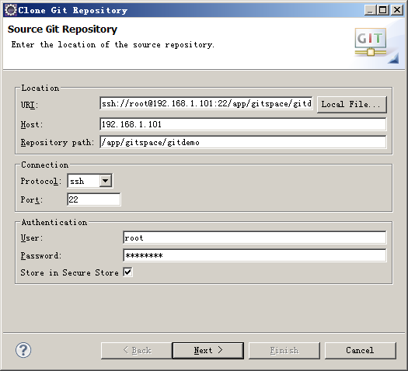Close the Clone Git Repository dialog
Image resolution: width=408 pixels, height=371 pixels.
pyautogui.click(x=397, y=10)
